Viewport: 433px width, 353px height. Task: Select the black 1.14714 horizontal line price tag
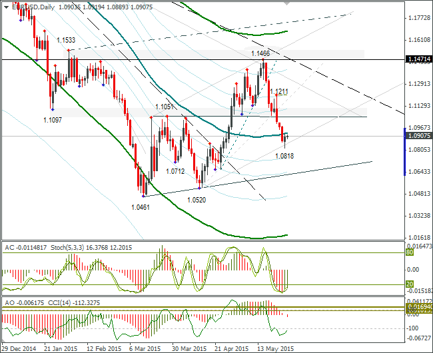point(418,59)
